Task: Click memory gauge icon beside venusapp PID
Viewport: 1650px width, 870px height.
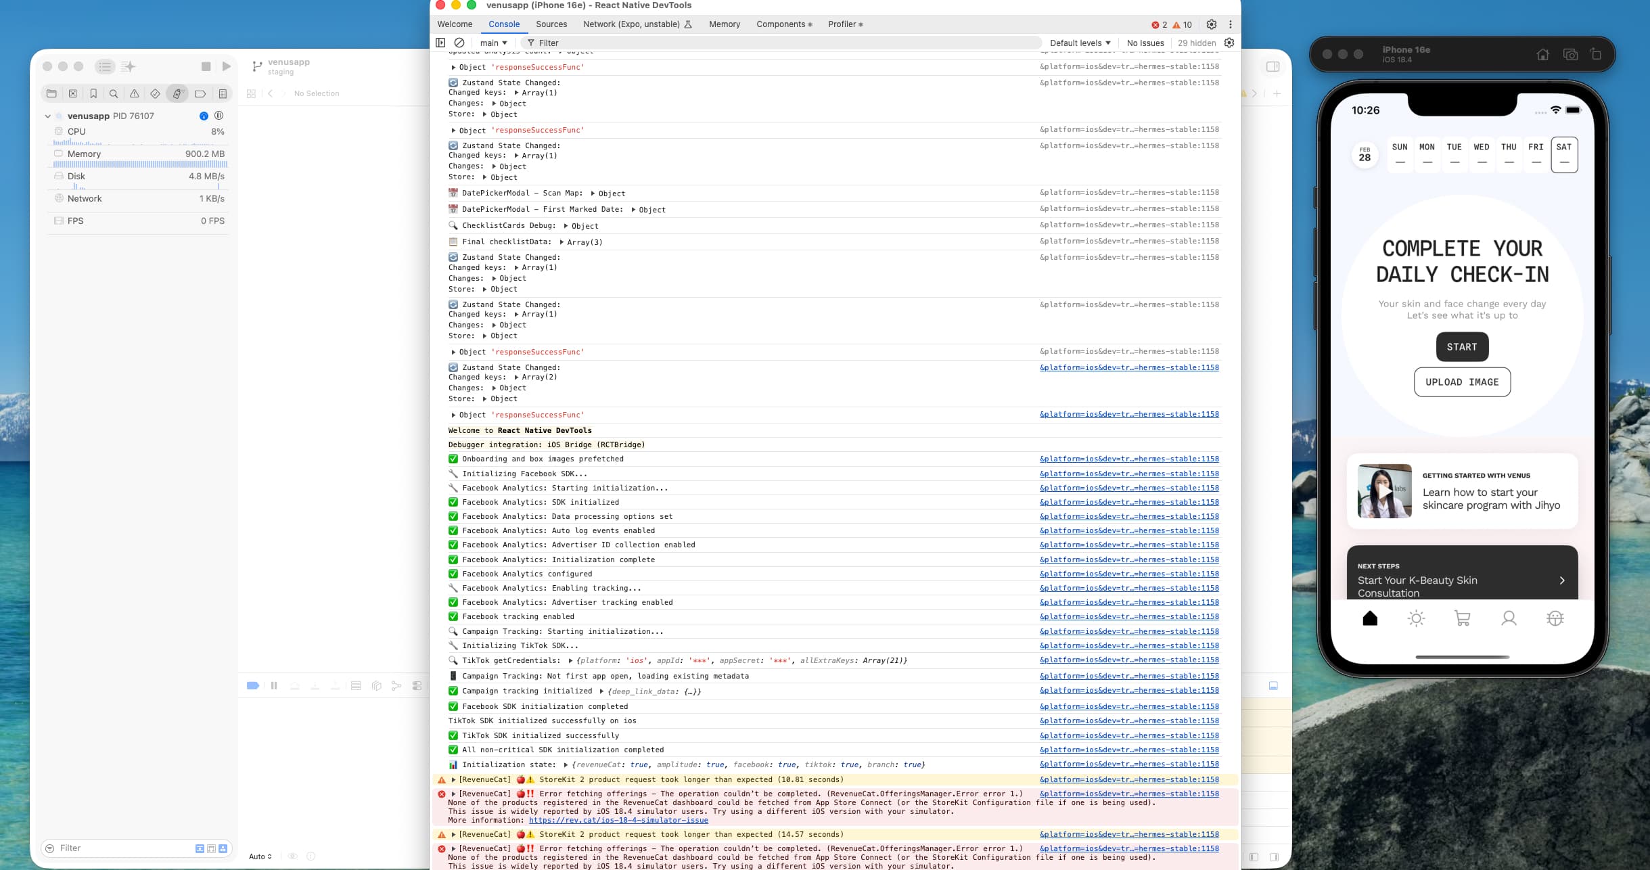Action: 219,116
